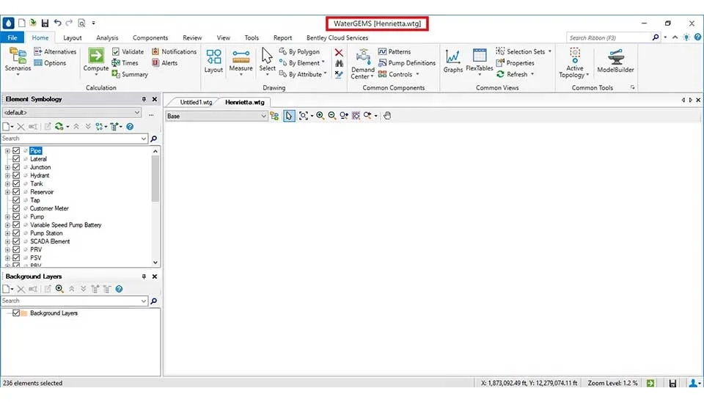
Task: Open the Graphs view
Action: point(452,61)
